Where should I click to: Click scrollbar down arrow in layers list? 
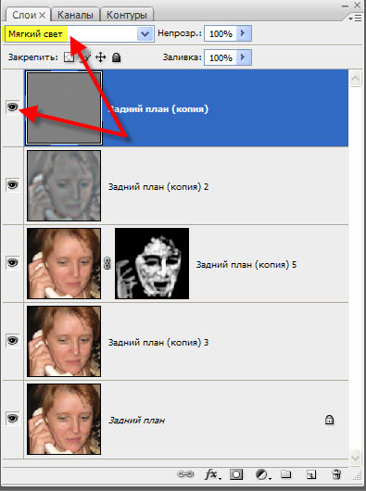(x=356, y=459)
